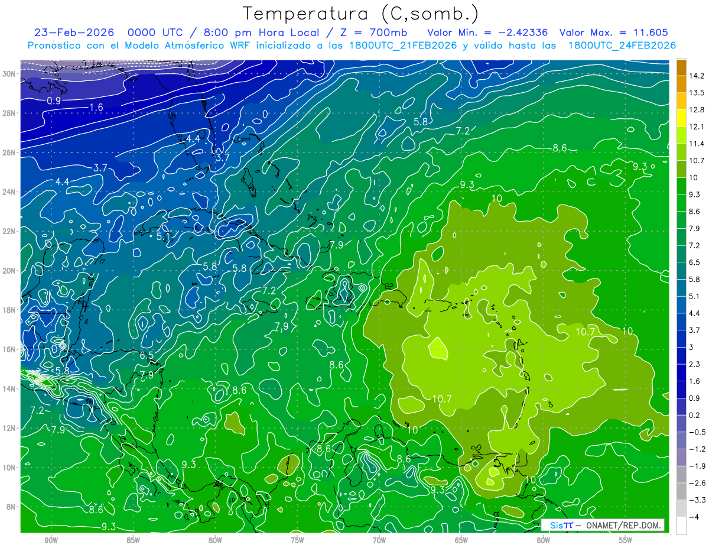709x548 pixels.
Task: Pick the purple swatch between -1.2 and -1.9
Action: click(x=681, y=457)
